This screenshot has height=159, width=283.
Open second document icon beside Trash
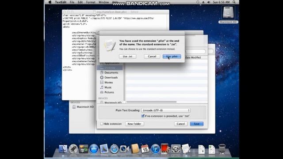pos(212,149)
